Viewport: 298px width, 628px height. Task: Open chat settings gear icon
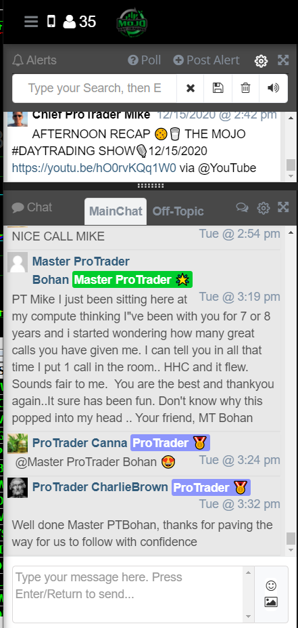tap(264, 208)
